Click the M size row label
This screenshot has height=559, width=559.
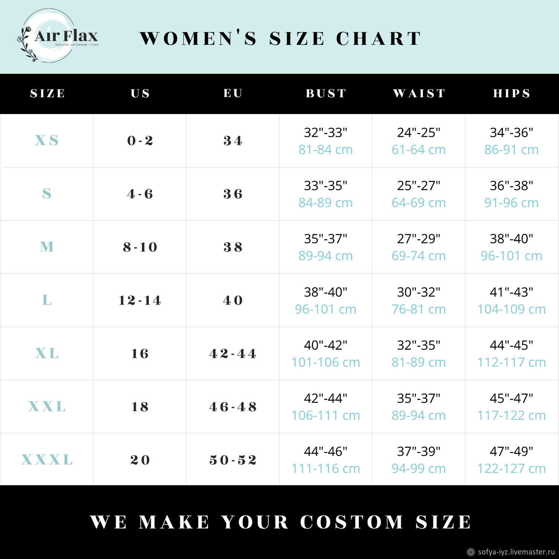coord(47,247)
